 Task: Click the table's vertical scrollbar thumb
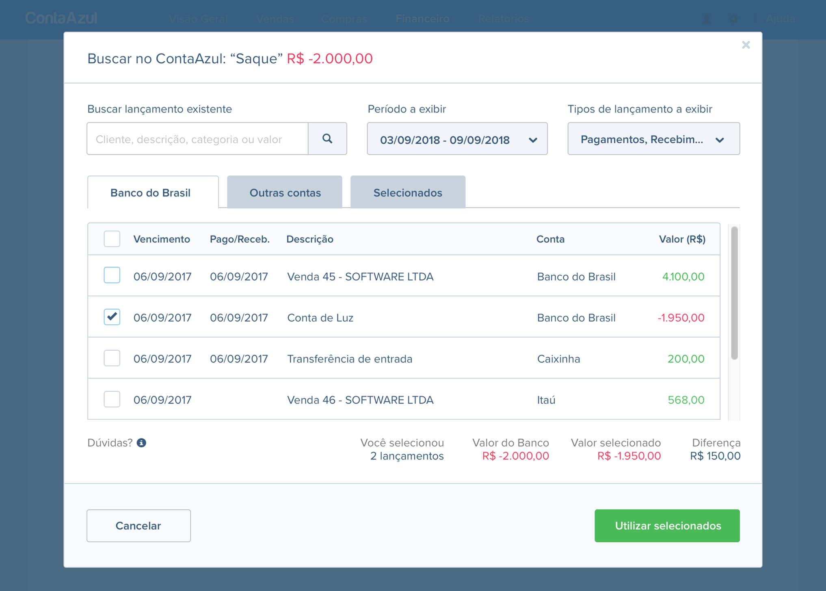click(734, 292)
